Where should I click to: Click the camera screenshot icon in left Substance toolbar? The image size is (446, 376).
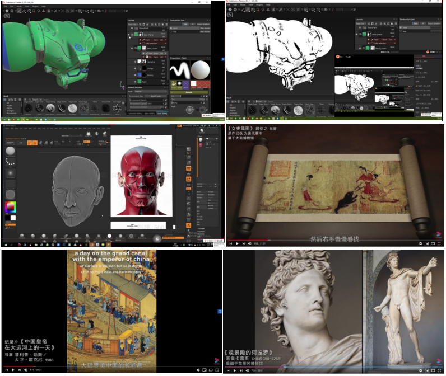(99, 11)
